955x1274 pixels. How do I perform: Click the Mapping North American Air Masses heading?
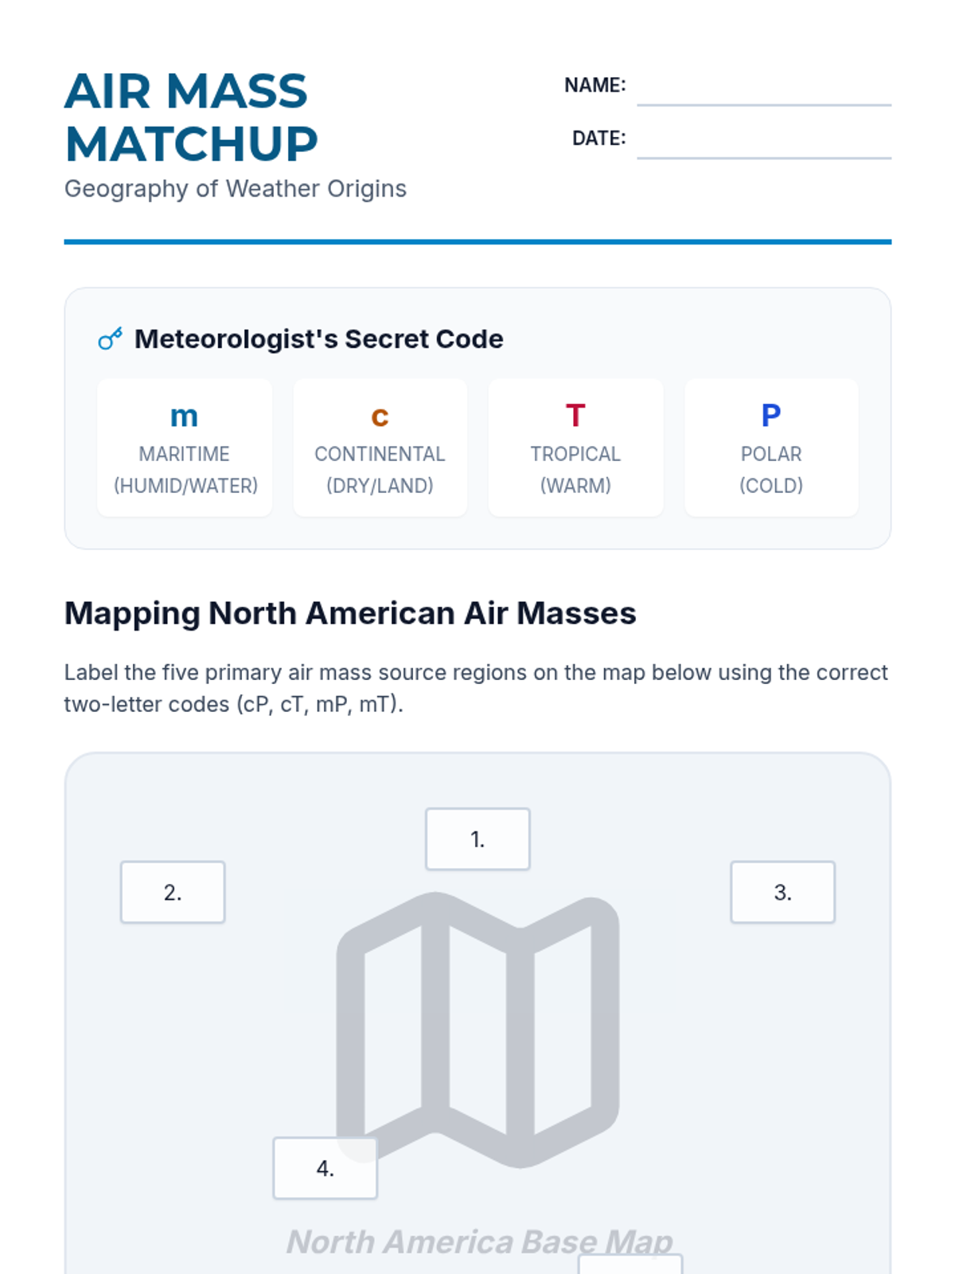pyautogui.click(x=350, y=613)
